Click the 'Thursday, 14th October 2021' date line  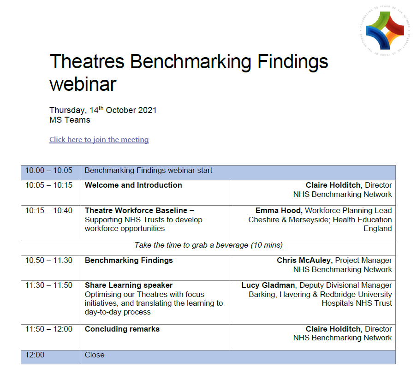tap(103, 110)
